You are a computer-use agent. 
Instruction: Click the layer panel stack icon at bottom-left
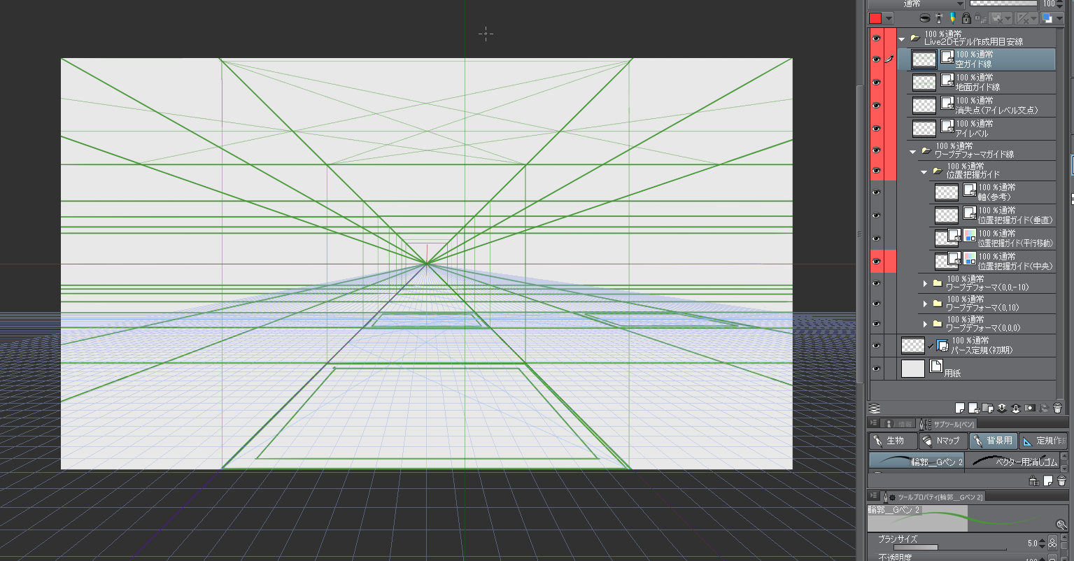pos(874,408)
